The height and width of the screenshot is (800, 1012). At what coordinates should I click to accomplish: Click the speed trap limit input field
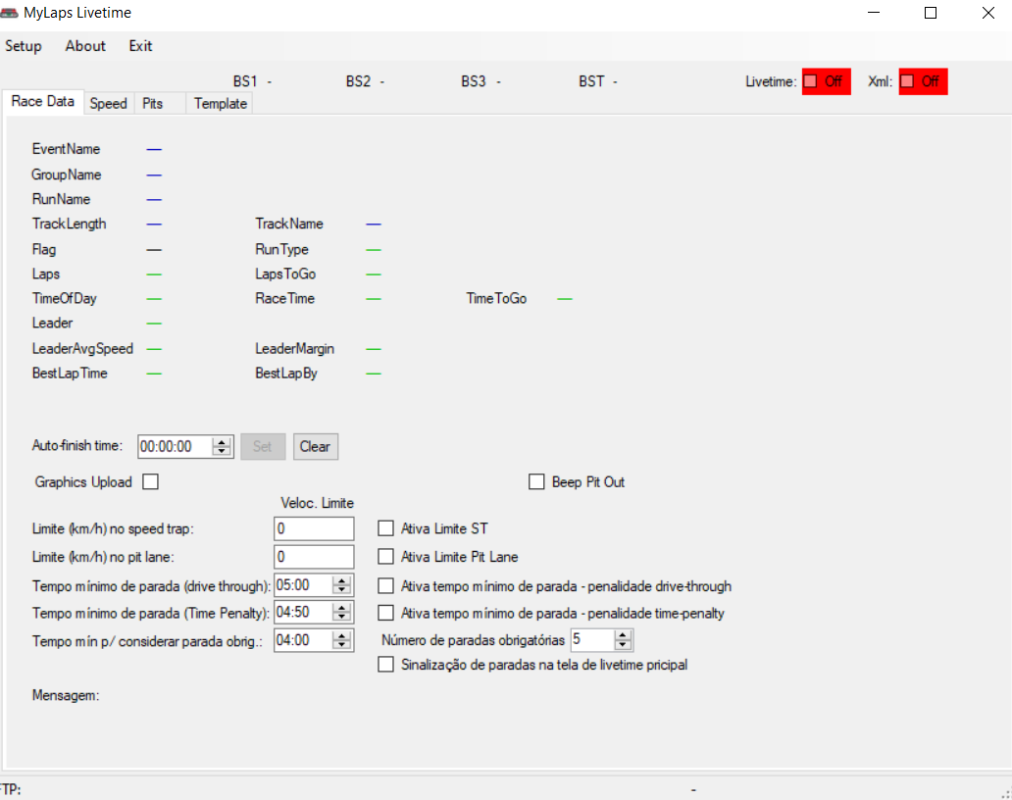coord(314,529)
